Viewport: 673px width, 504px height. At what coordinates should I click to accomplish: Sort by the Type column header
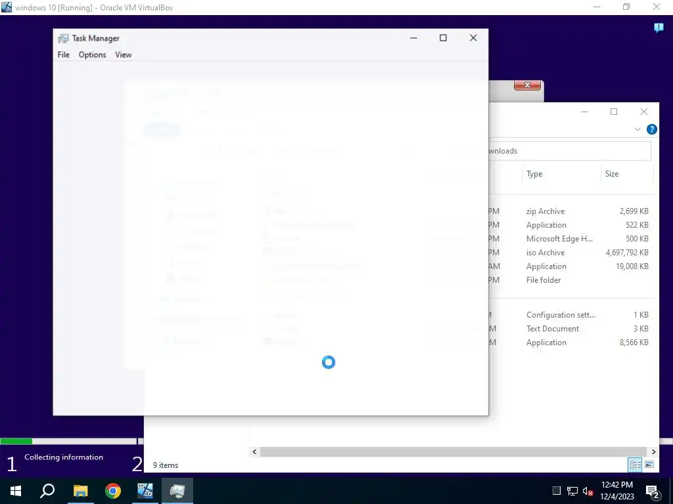click(x=561, y=173)
